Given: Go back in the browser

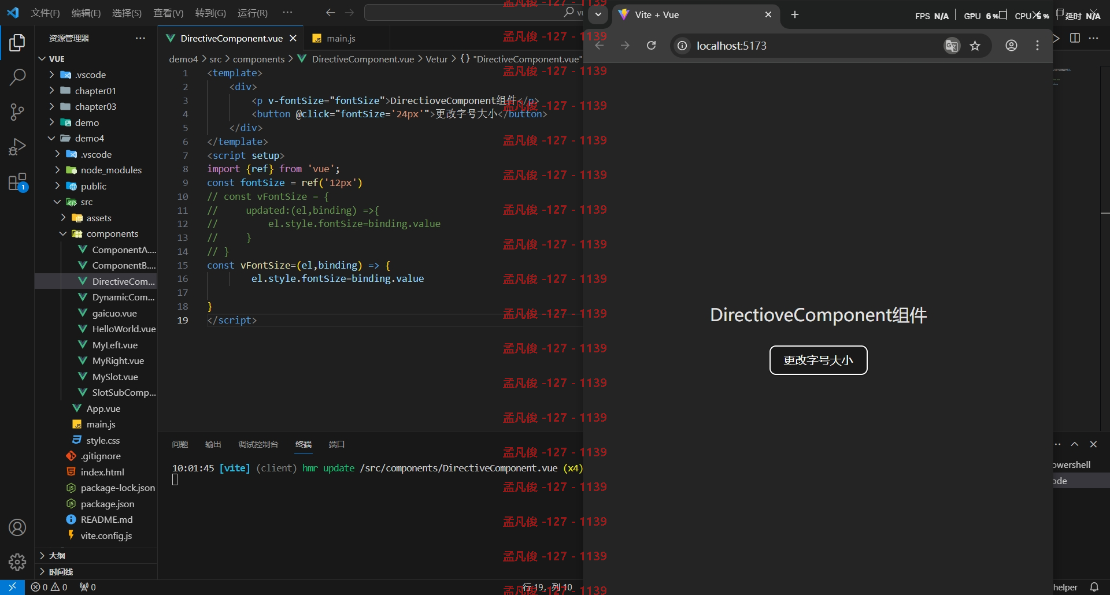Looking at the screenshot, I should click(600, 46).
